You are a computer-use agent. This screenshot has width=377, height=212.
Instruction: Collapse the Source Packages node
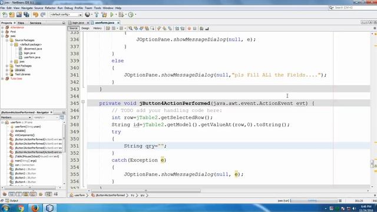[7, 41]
